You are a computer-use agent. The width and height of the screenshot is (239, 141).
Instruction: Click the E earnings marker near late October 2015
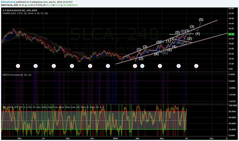[90, 66]
